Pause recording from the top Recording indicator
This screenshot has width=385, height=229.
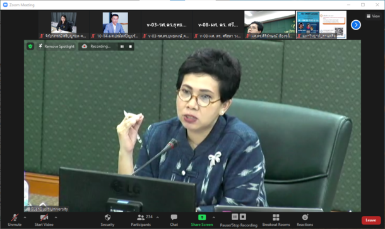click(x=122, y=47)
